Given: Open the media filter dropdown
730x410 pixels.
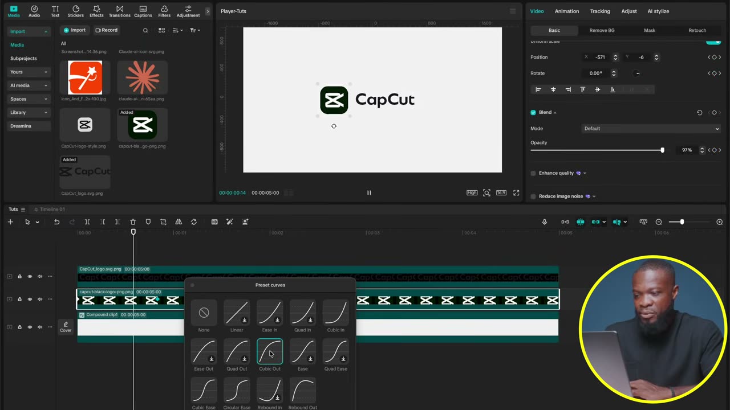Looking at the screenshot, I should click(x=195, y=30).
